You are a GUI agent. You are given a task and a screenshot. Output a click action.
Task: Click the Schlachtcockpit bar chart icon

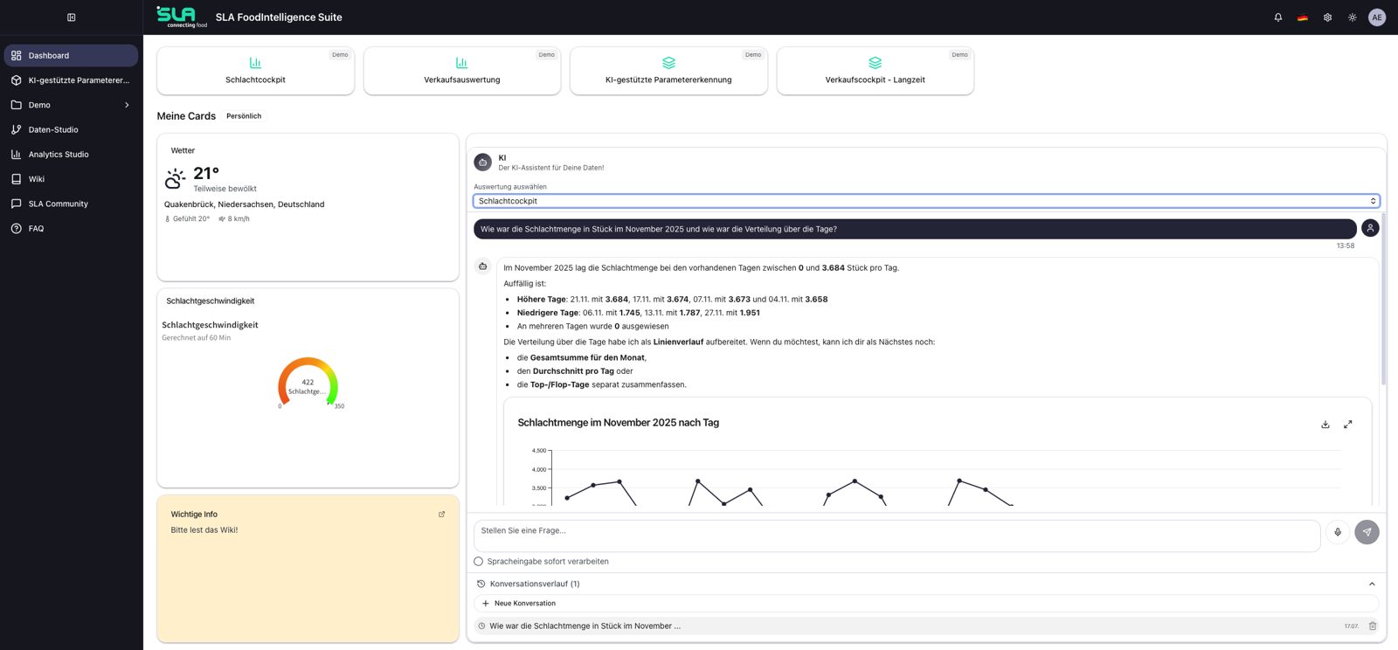pyautogui.click(x=255, y=63)
